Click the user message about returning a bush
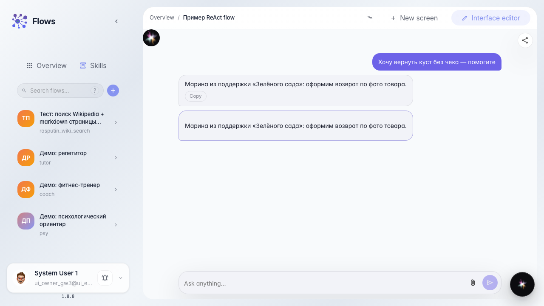Viewport: 544px width, 306px height. pos(437,62)
